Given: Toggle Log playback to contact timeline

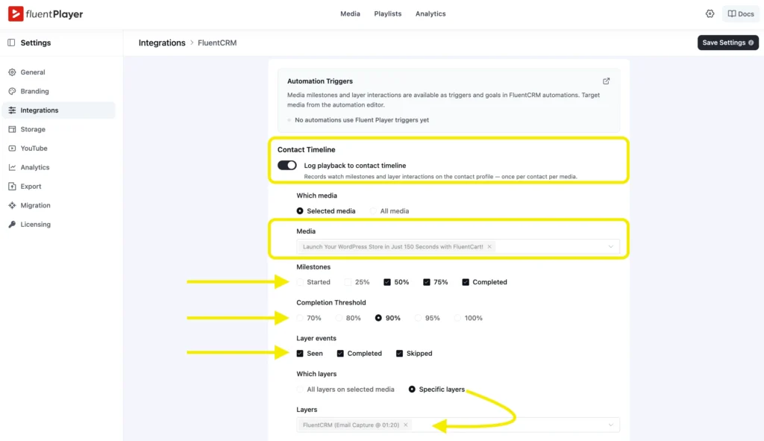Looking at the screenshot, I should [x=287, y=165].
